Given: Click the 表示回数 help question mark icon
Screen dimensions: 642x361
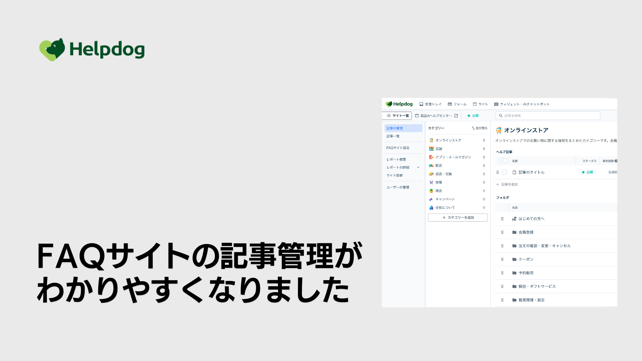Looking at the screenshot, I should click(x=616, y=161).
